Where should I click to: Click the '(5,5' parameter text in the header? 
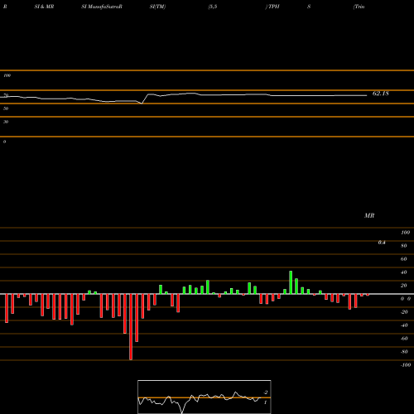point(213,7)
